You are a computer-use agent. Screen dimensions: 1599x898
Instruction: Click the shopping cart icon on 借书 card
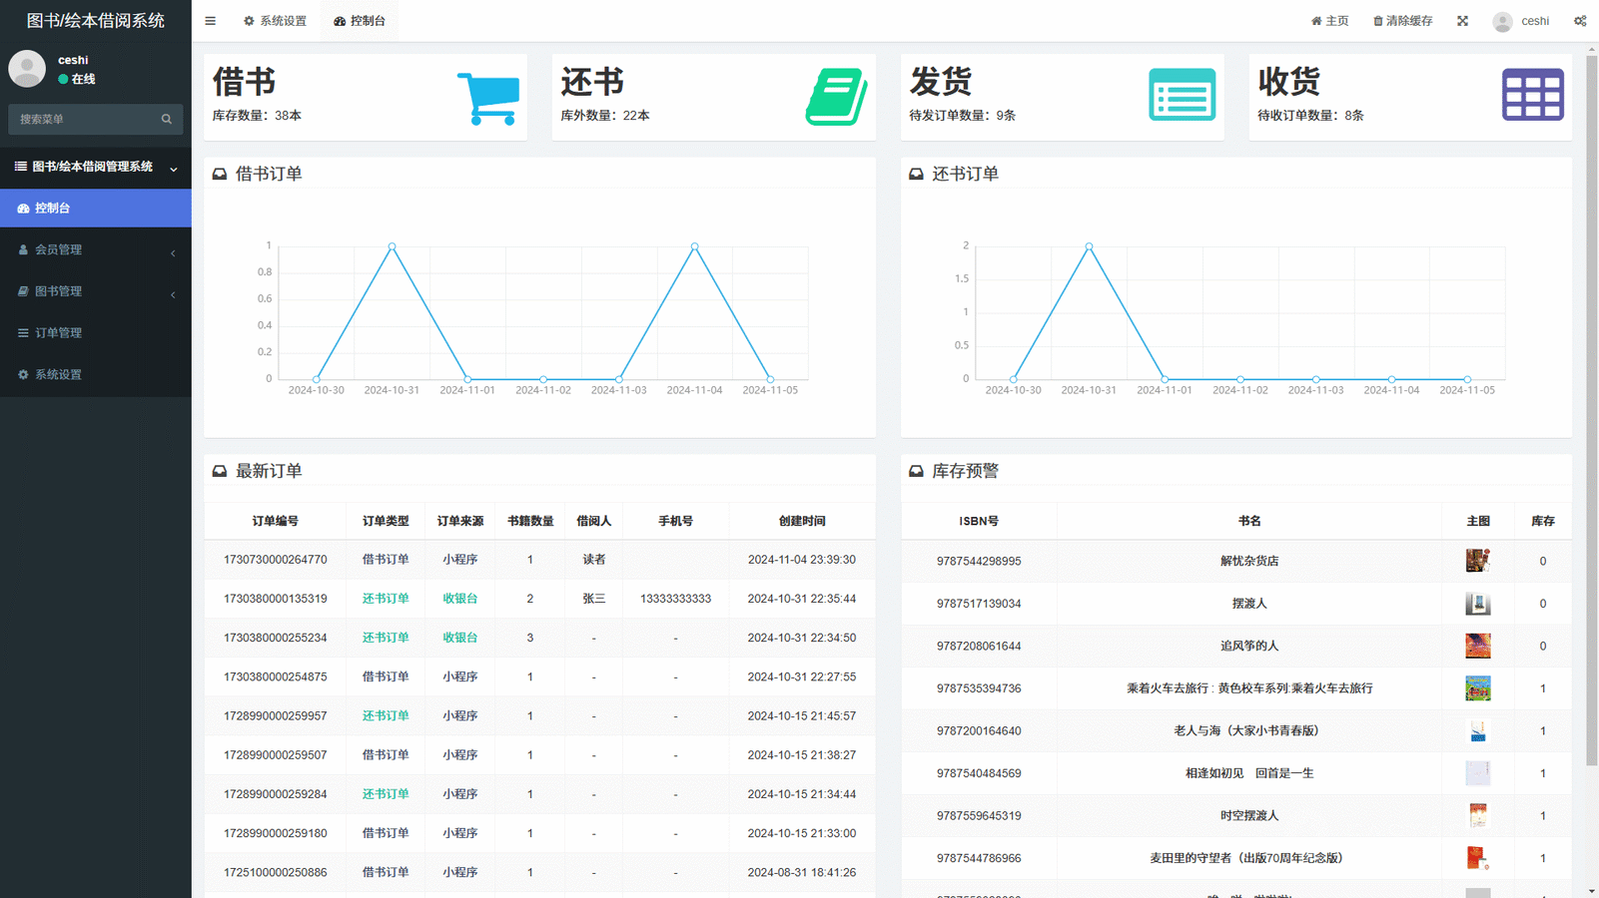[488, 98]
